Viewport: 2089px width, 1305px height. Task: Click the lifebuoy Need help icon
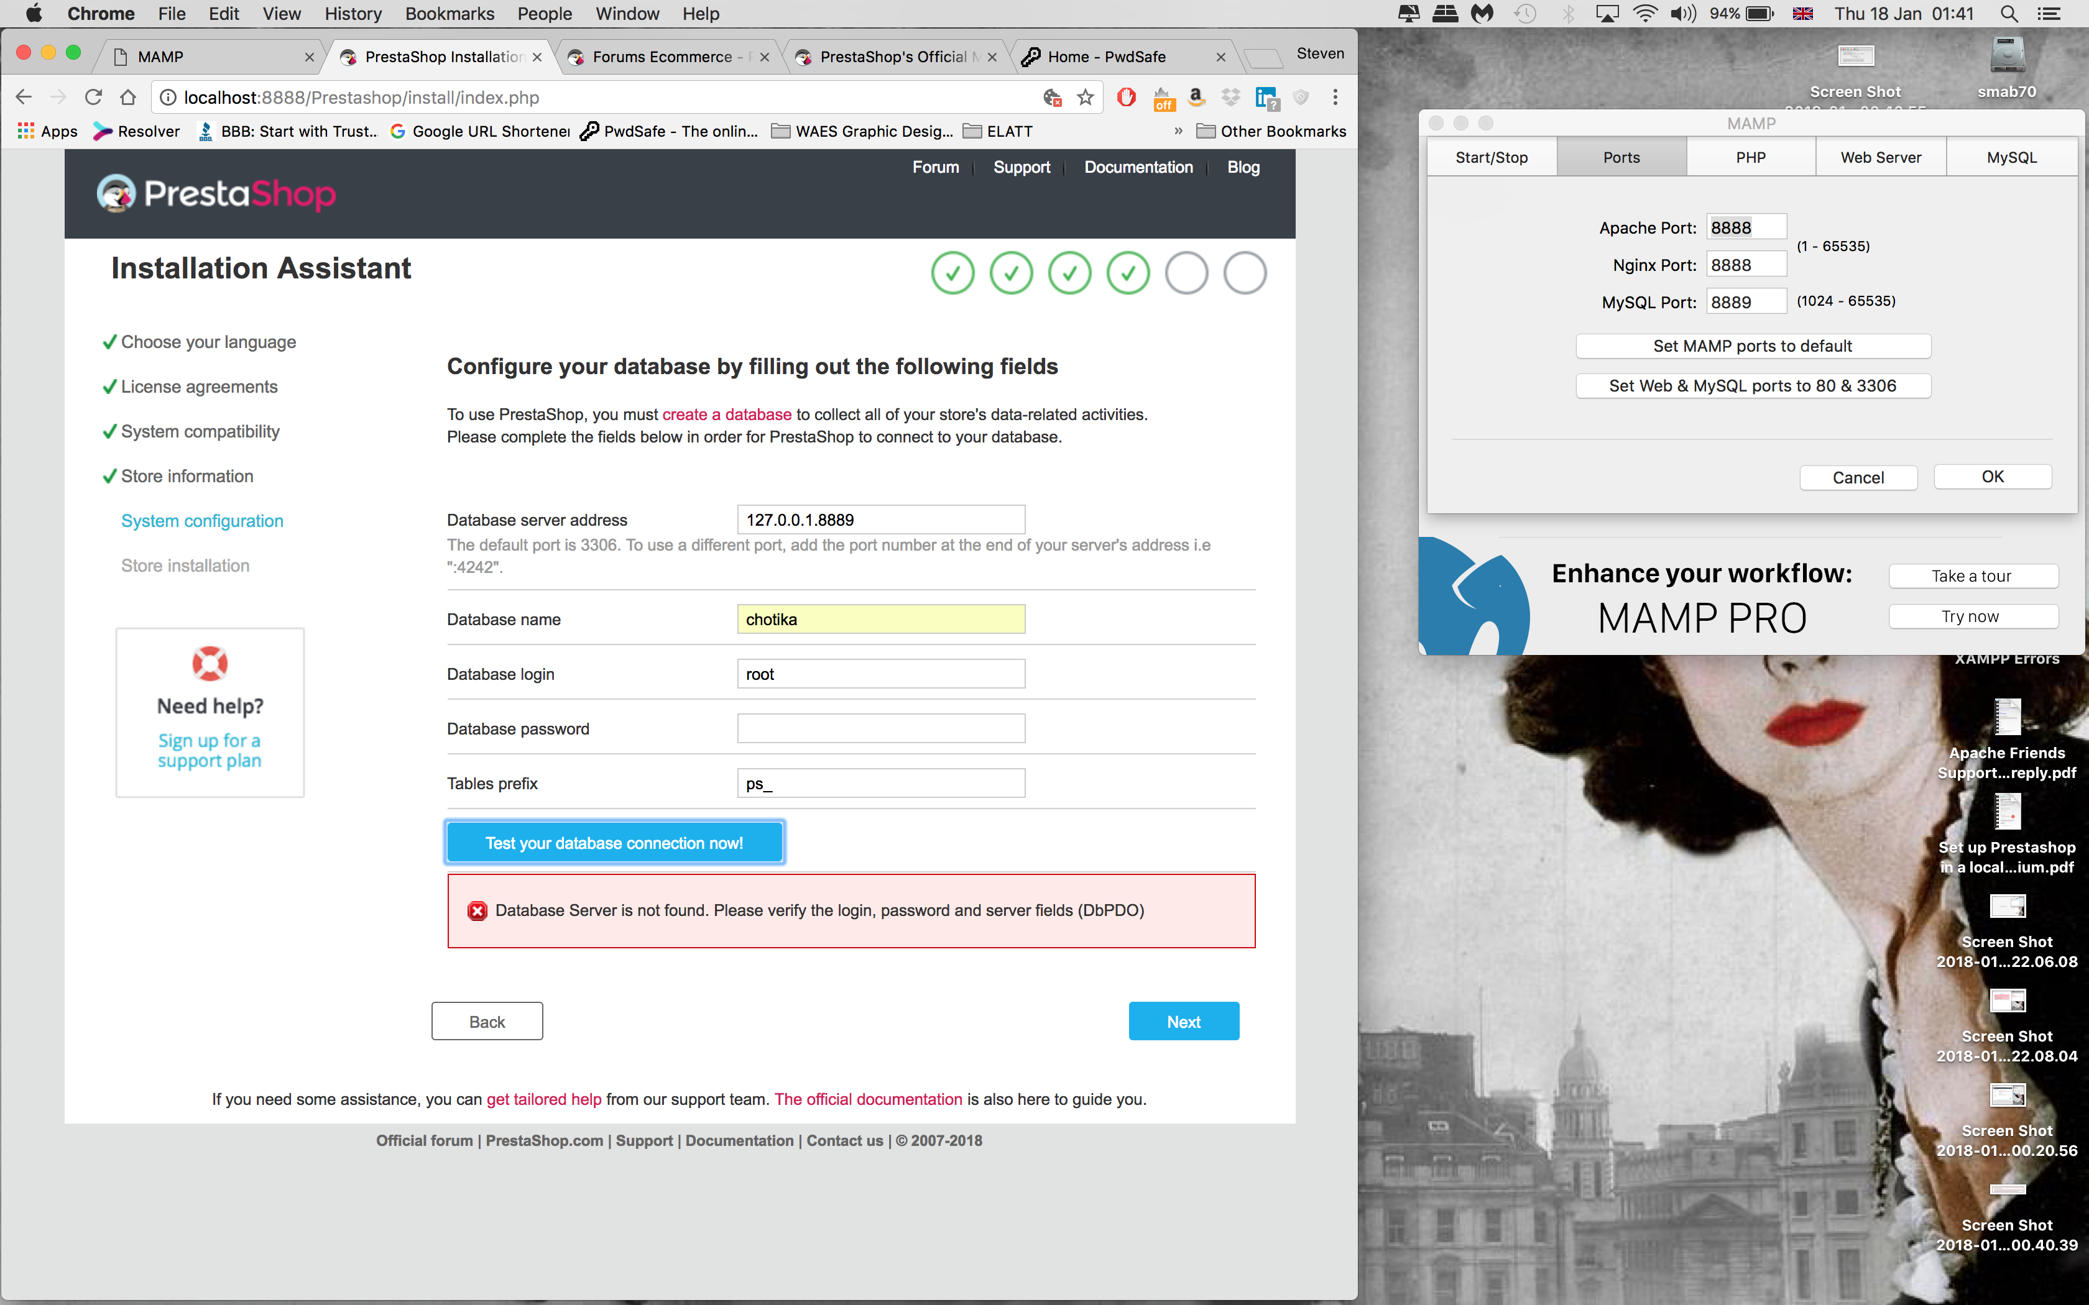click(210, 663)
